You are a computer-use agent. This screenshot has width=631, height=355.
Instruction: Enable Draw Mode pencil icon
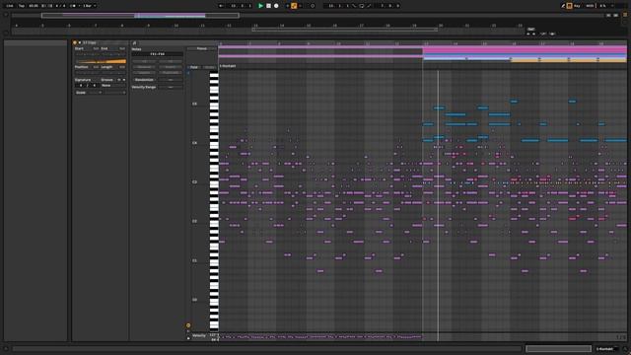click(563, 6)
